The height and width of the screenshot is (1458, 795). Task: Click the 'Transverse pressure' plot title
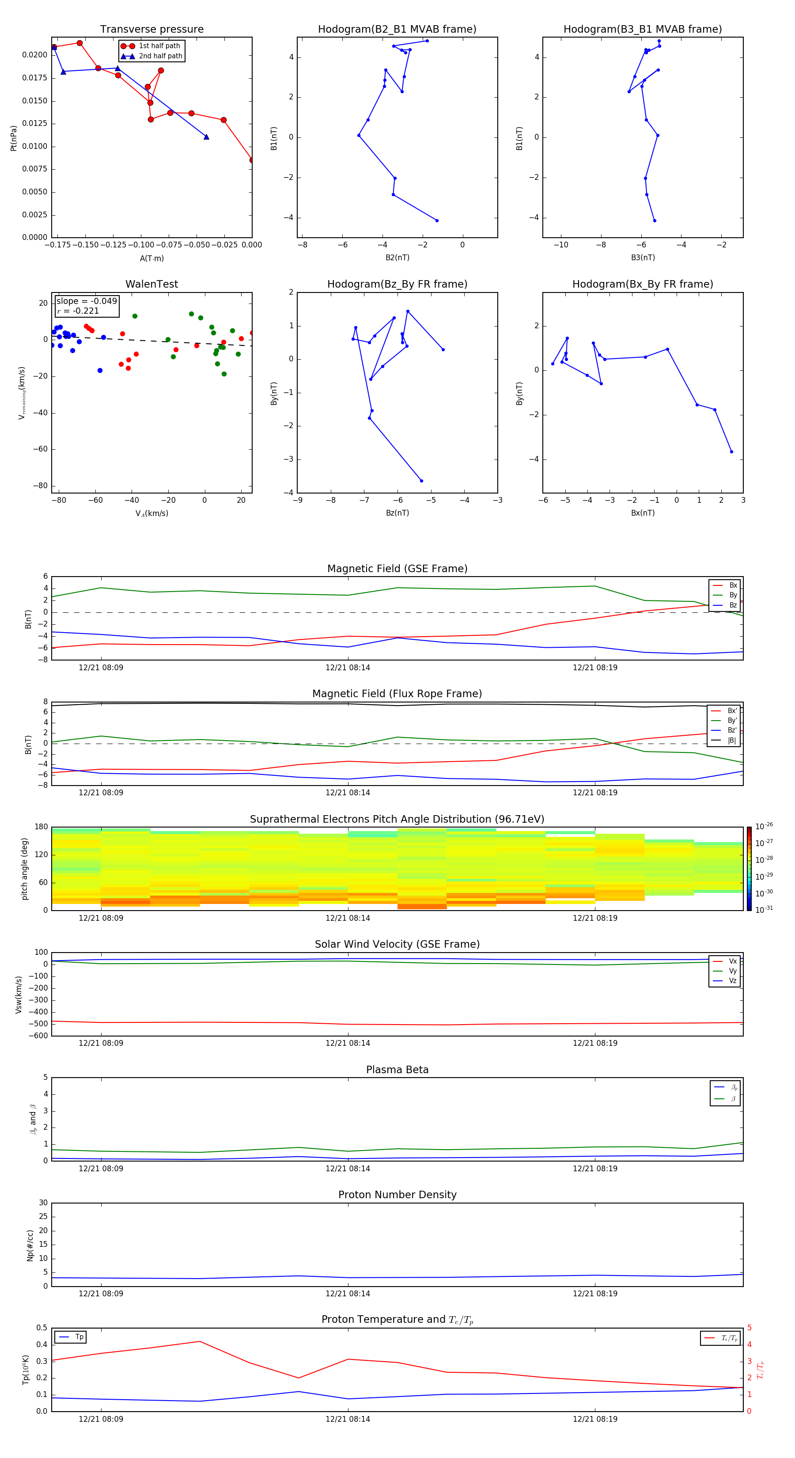[151, 30]
